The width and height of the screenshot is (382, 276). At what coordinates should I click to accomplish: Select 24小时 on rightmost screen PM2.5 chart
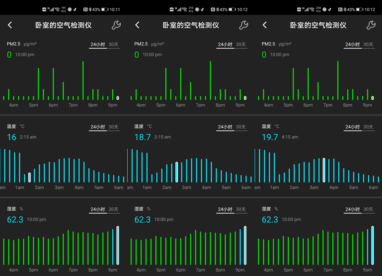(x=352, y=45)
